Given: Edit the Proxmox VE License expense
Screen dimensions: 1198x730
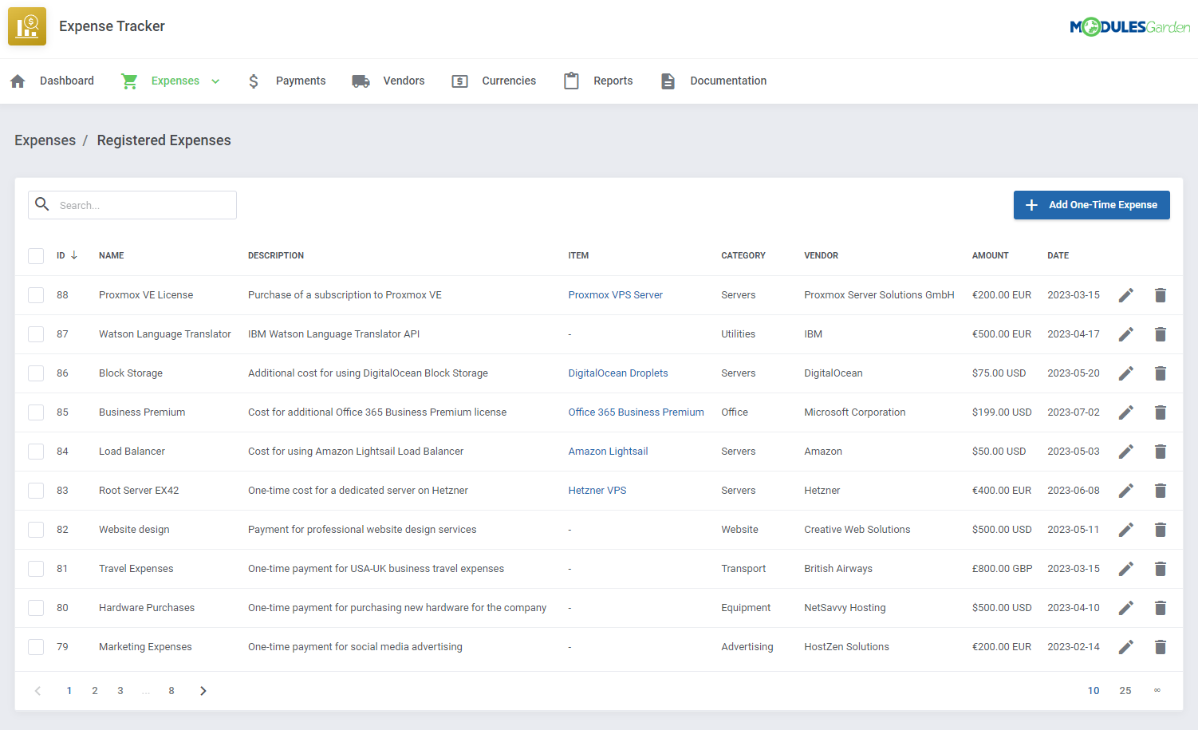Looking at the screenshot, I should click(1125, 295).
